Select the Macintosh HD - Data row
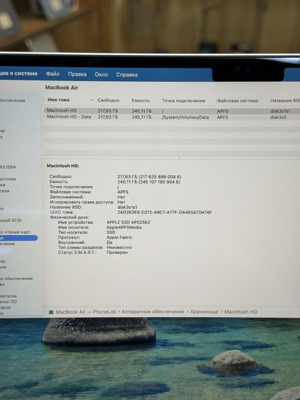 (171, 117)
